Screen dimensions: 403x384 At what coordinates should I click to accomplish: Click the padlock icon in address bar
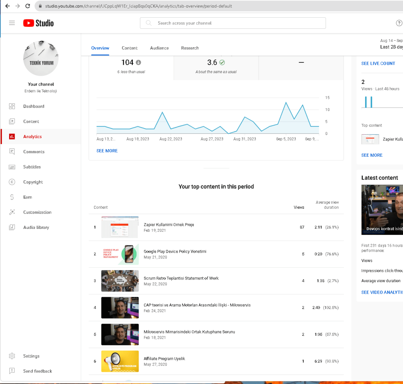click(x=40, y=6)
